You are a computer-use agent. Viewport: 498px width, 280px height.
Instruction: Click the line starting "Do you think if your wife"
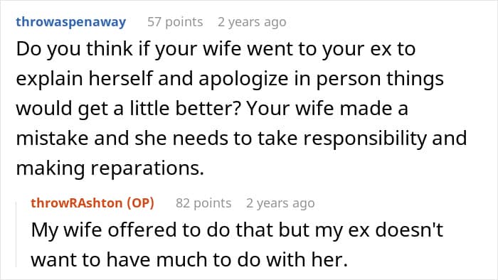point(216,50)
